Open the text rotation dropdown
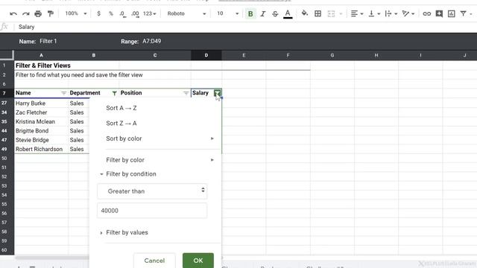Image resolution: width=477 pixels, height=268 pixels. pos(408,13)
